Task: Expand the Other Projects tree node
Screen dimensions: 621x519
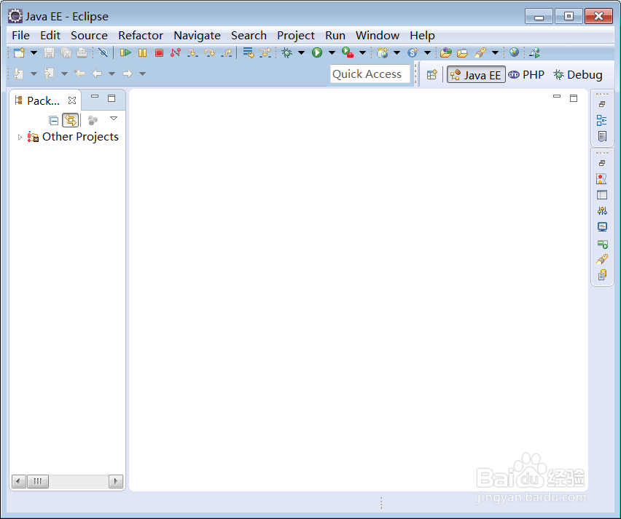Action: [x=20, y=137]
